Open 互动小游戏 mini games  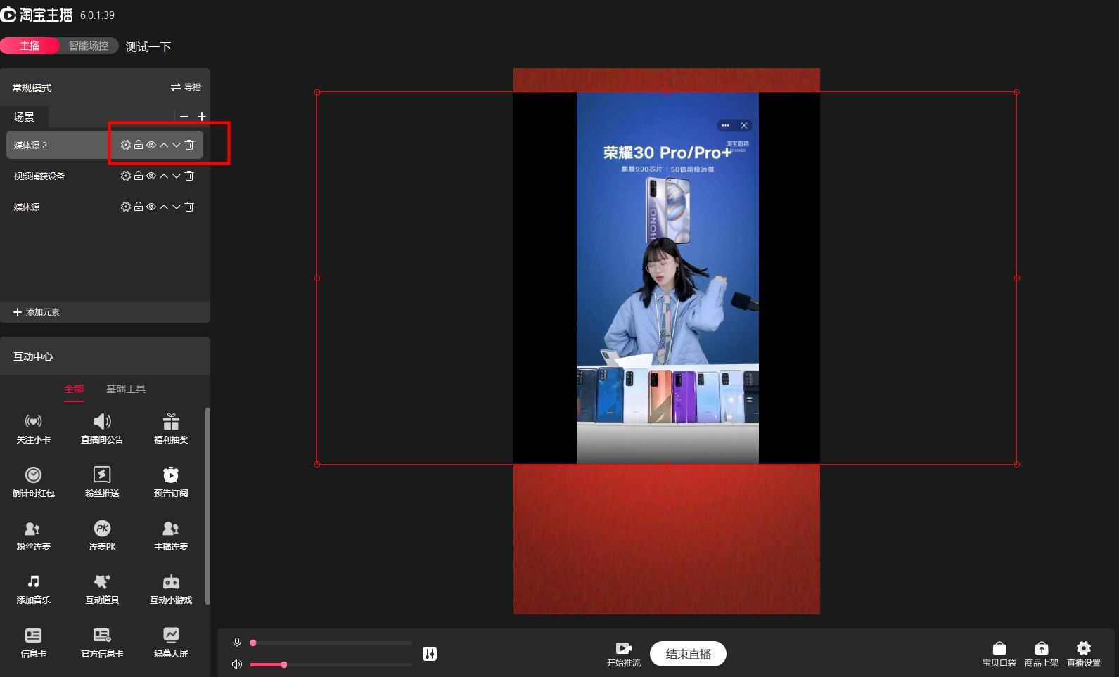[x=171, y=589]
